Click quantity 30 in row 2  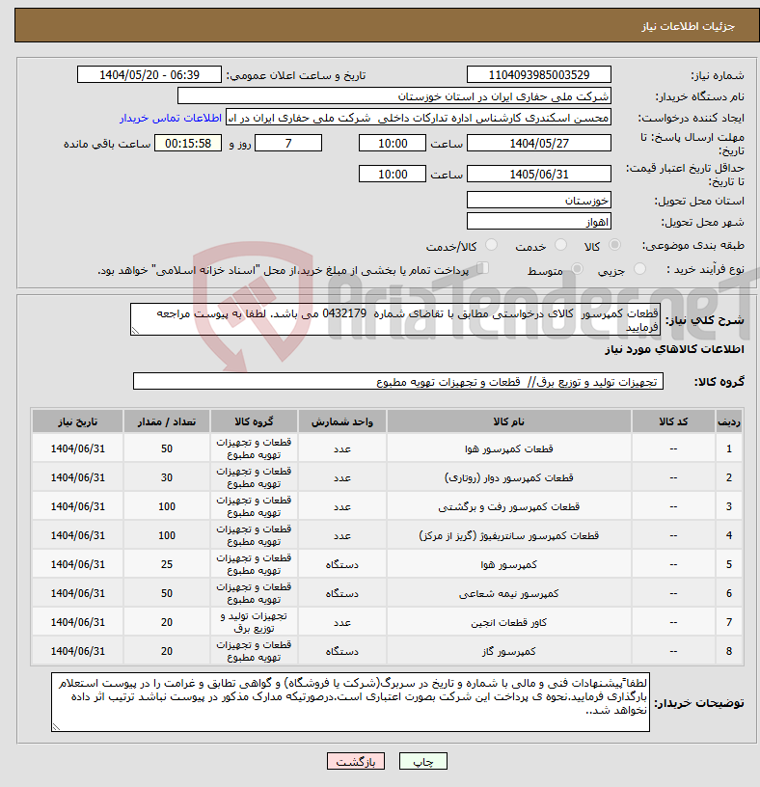167,477
